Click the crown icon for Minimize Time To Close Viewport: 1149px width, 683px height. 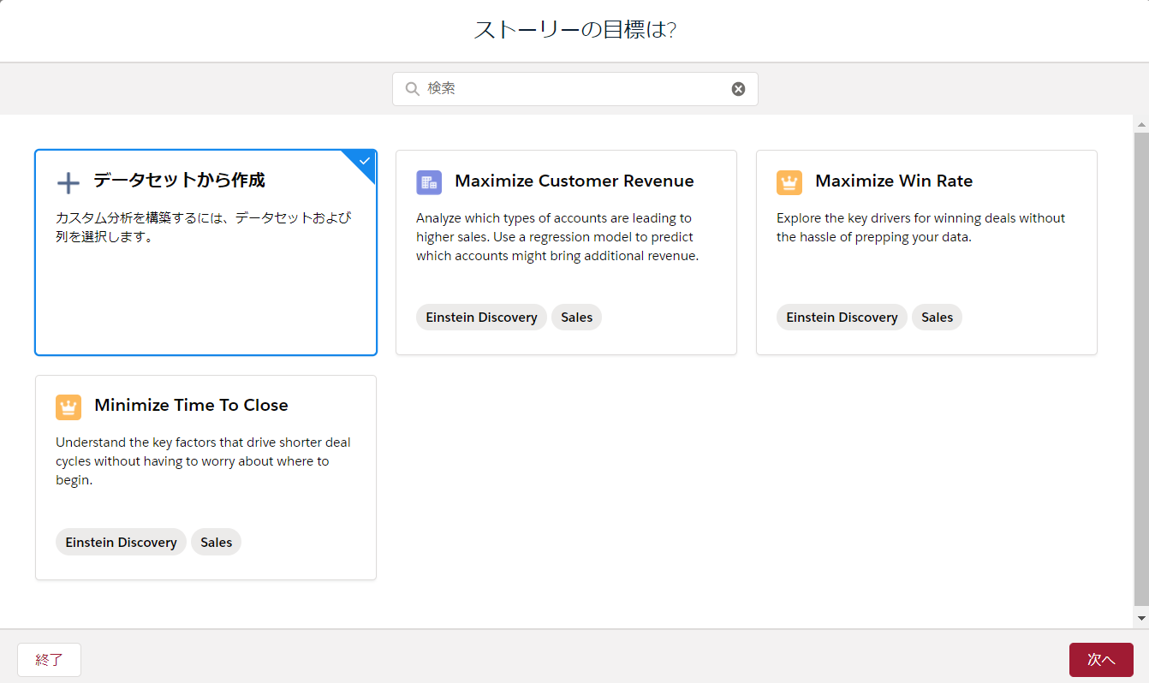pyautogui.click(x=68, y=407)
